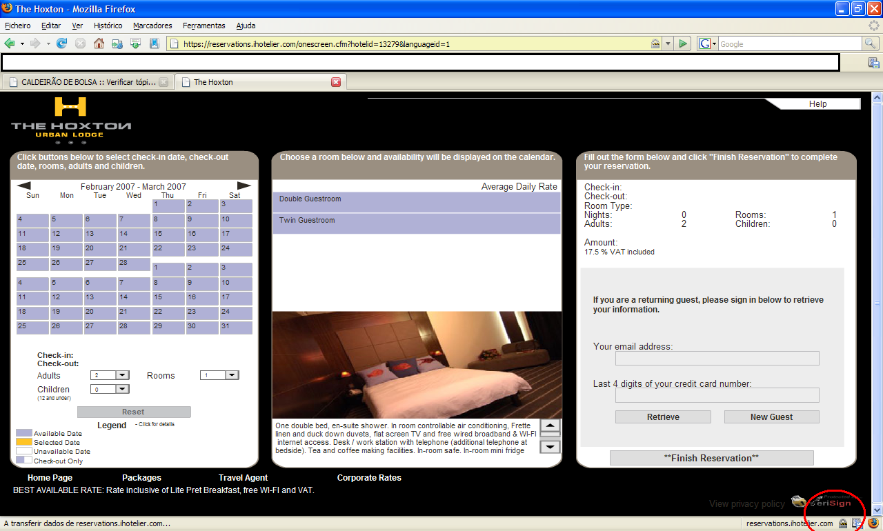Viewport: 883px width, 531px height.
Task: Click the green Go arrow beside the address bar
Action: click(683, 43)
